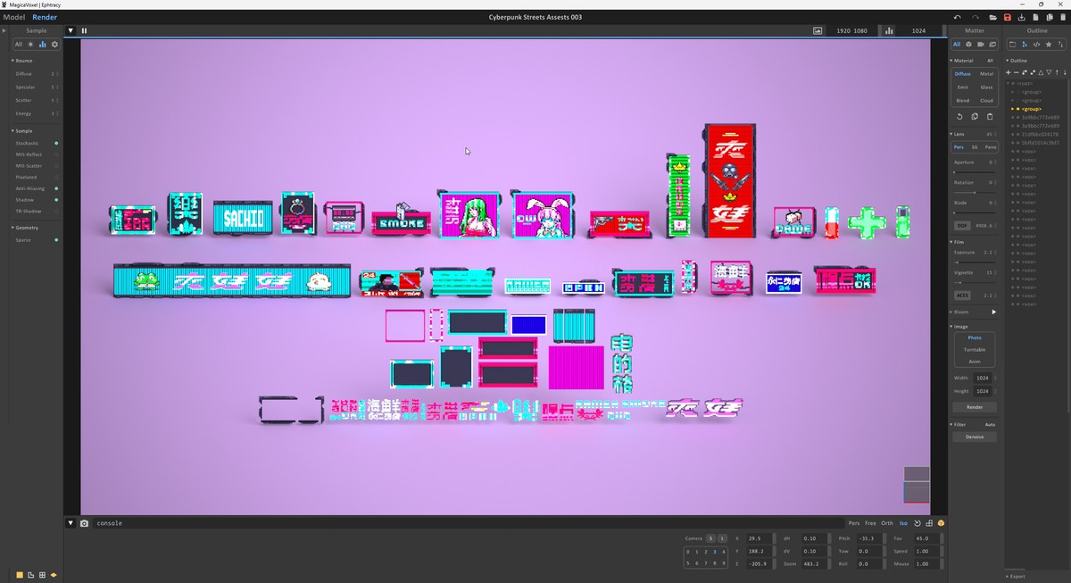Select the Anim image mode
This screenshot has width=1071, height=583.
(x=975, y=362)
